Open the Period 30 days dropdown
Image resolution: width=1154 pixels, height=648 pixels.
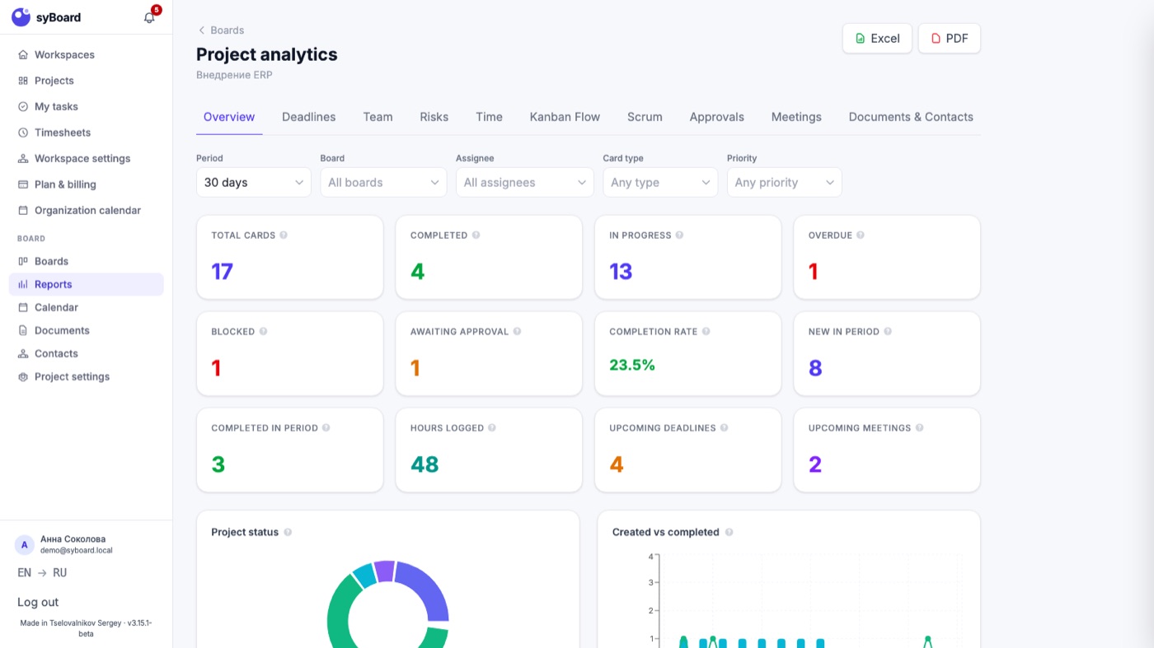tap(253, 183)
